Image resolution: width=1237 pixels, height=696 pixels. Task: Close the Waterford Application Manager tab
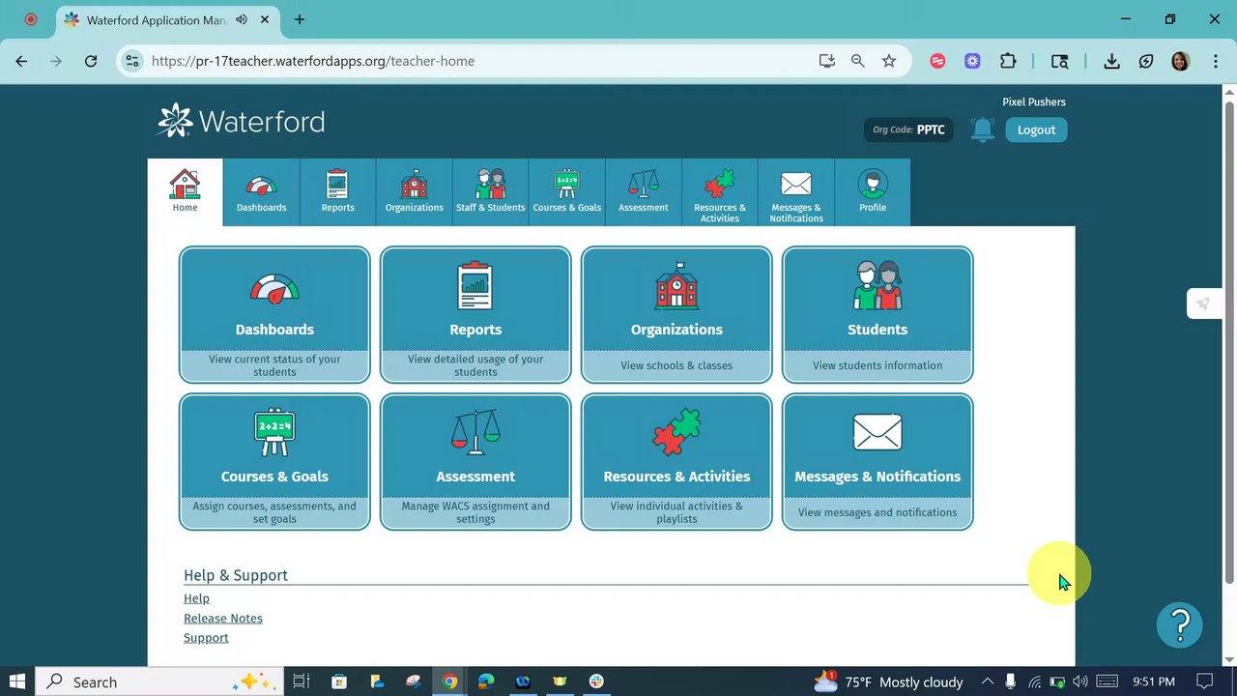tap(265, 19)
